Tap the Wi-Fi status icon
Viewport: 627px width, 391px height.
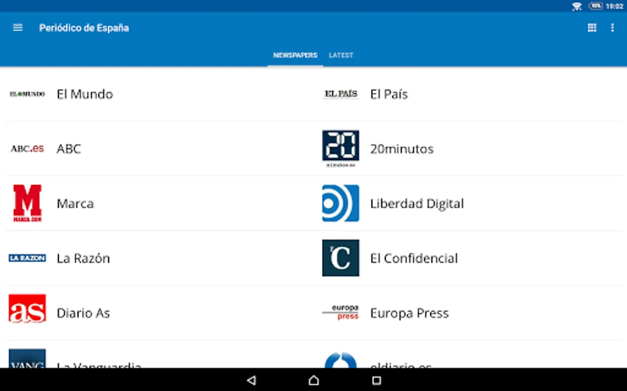pyautogui.click(x=577, y=6)
